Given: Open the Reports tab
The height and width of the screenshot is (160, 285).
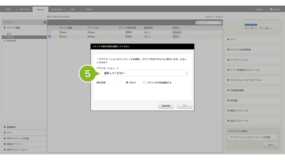Looking at the screenshot, I should (89, 9).
